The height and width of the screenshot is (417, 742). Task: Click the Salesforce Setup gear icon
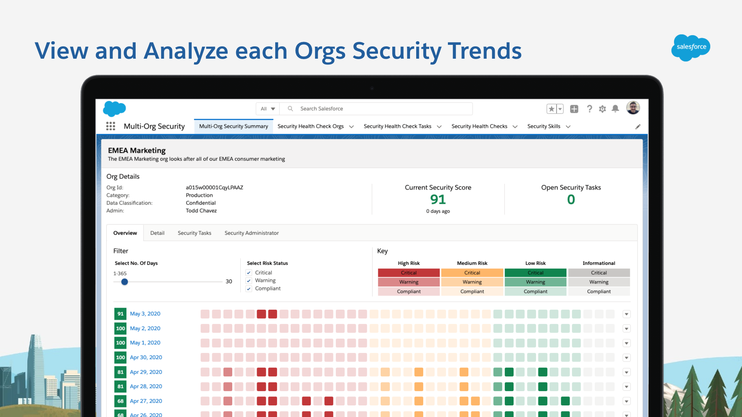[602, 108]
